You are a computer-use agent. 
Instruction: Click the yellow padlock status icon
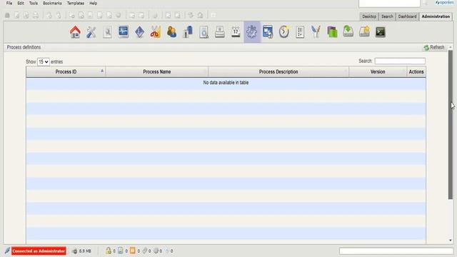click(109, 251)
